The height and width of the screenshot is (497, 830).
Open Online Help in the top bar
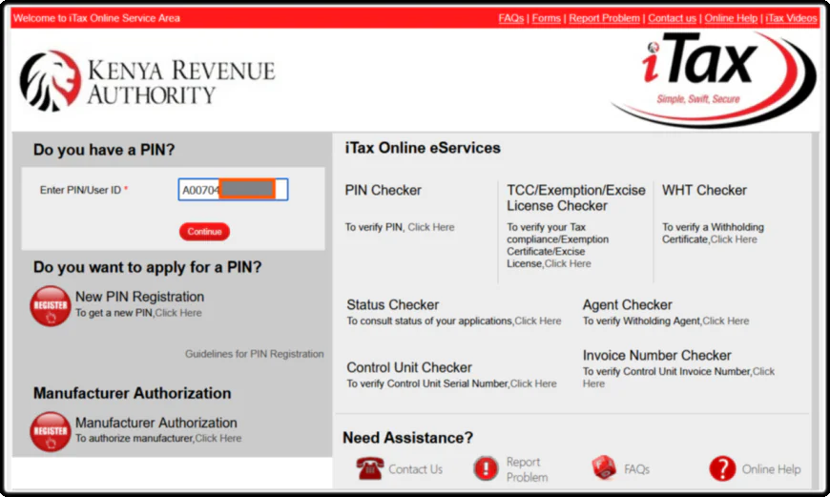click(731, 18)
